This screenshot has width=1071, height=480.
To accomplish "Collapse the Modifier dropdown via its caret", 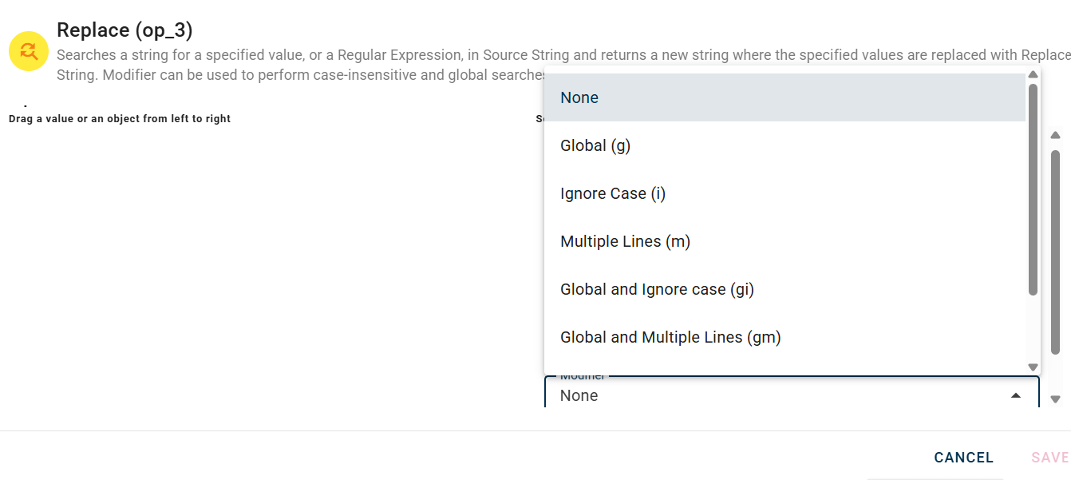I will click(1015, 395).
